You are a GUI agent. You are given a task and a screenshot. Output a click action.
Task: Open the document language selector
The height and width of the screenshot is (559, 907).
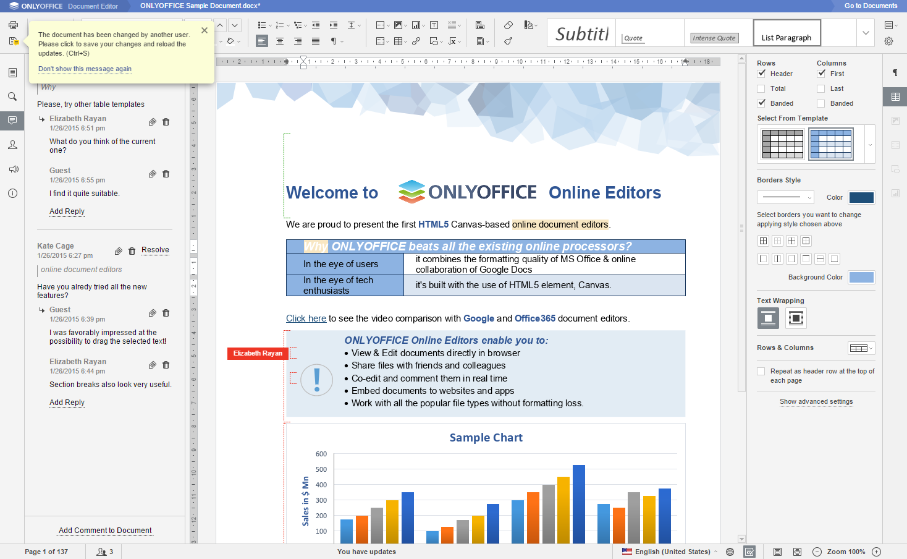coord(670,552)
